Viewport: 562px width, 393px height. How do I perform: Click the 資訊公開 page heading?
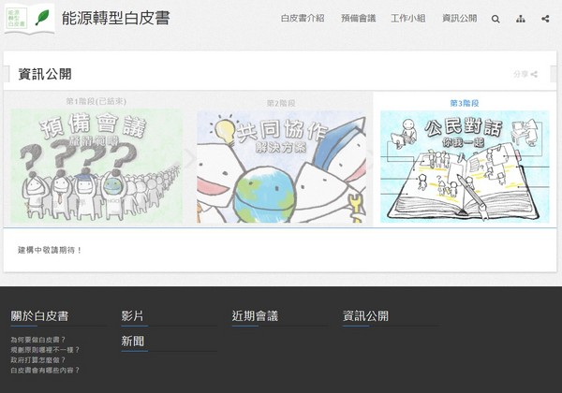click(x=45, y=74)
